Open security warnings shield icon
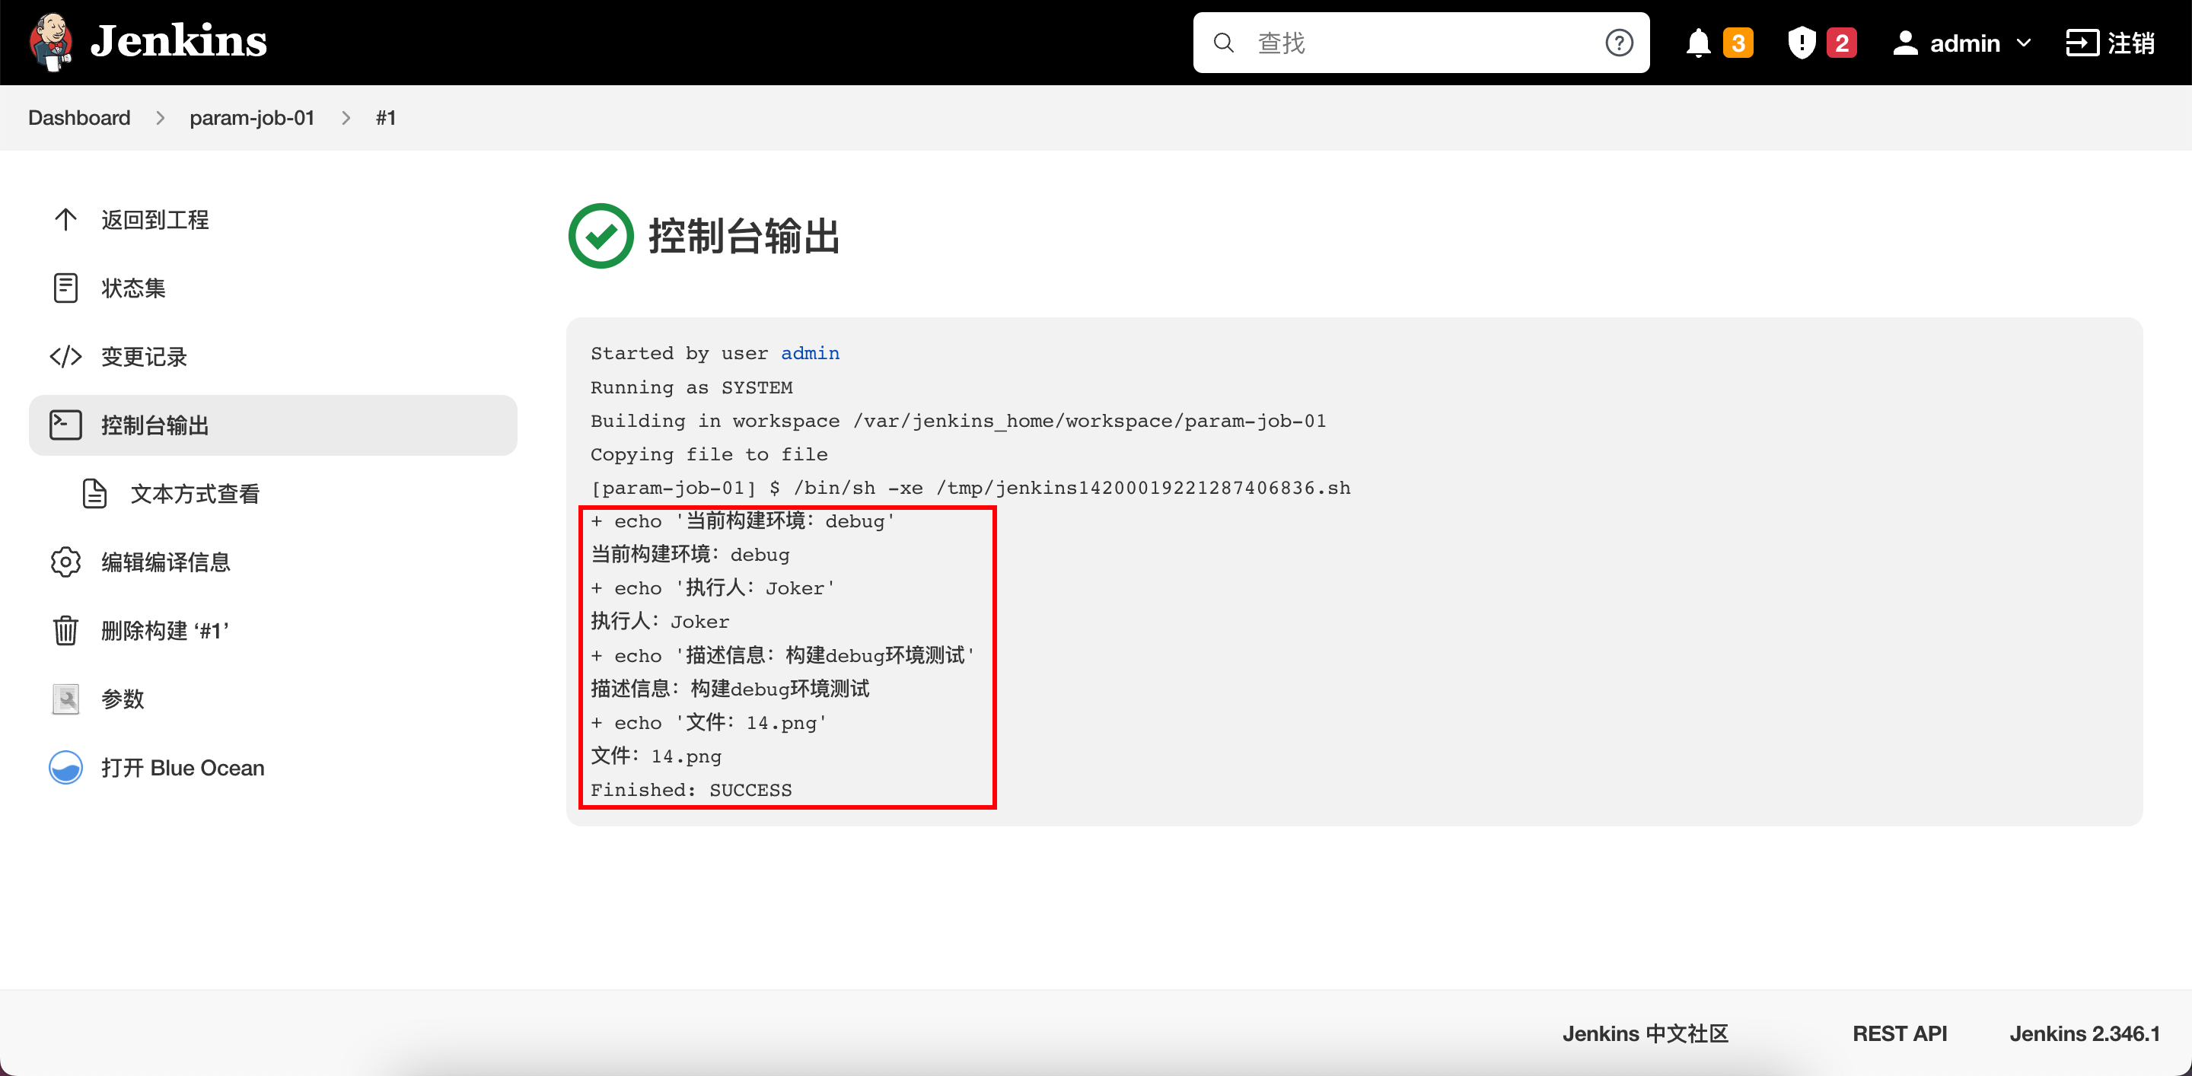The width and height of the screenshot is (2192, 1076). tap(1802, 43)
